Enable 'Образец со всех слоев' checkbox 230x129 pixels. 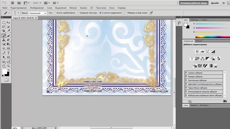(x=126, y=13)
